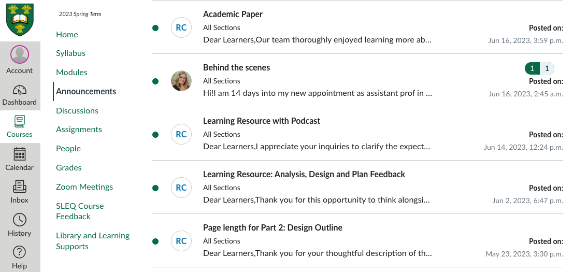The width and height of the screenshot is (573, 272).
Task: Open the Courses book icon
Action: 19,121
